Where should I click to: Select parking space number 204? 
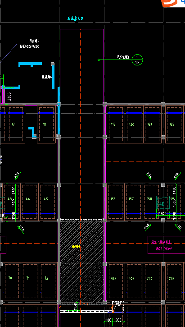149,278
